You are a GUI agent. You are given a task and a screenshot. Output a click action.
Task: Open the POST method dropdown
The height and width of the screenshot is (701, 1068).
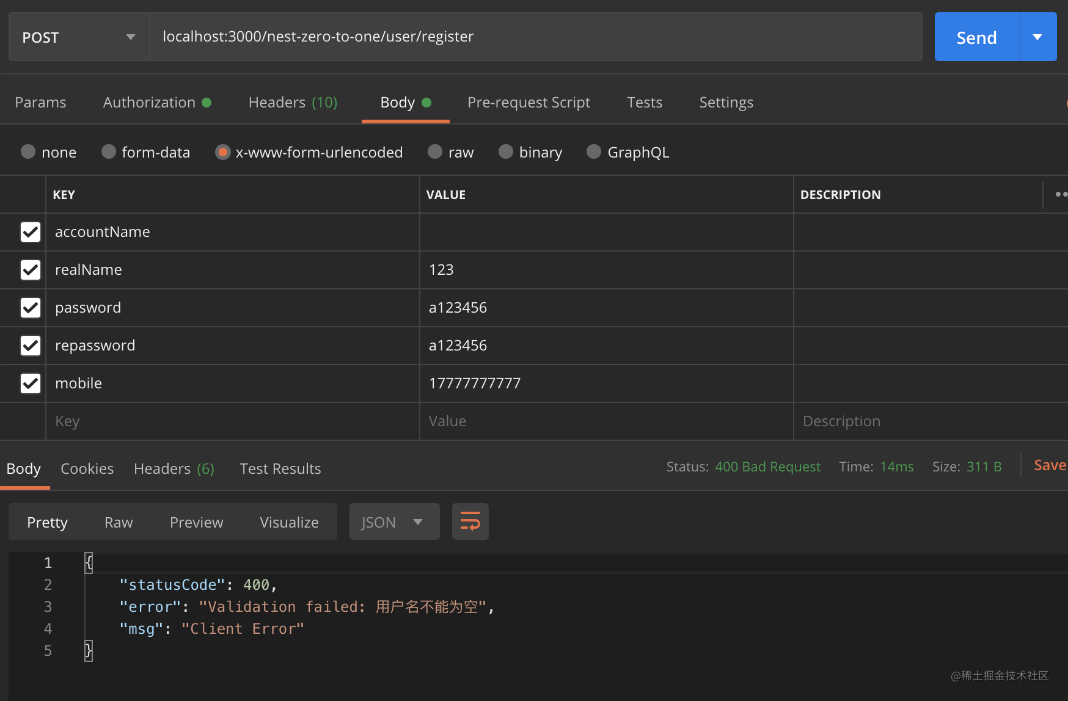[x=79, y=37]
